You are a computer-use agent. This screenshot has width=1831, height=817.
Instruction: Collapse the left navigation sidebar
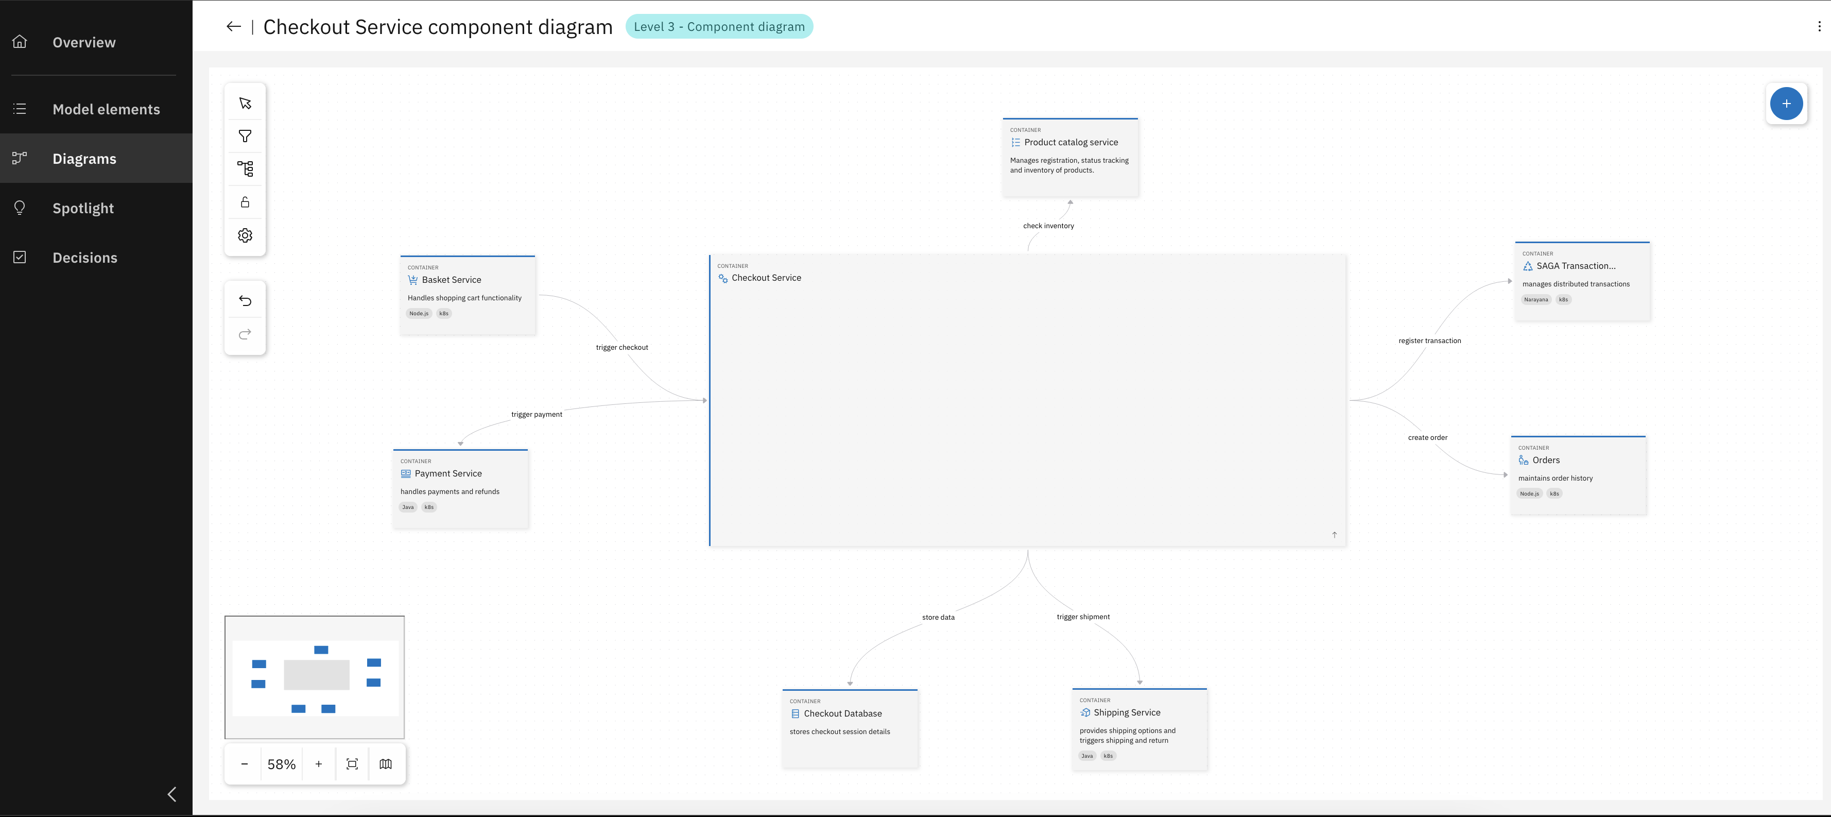(171, 794)
